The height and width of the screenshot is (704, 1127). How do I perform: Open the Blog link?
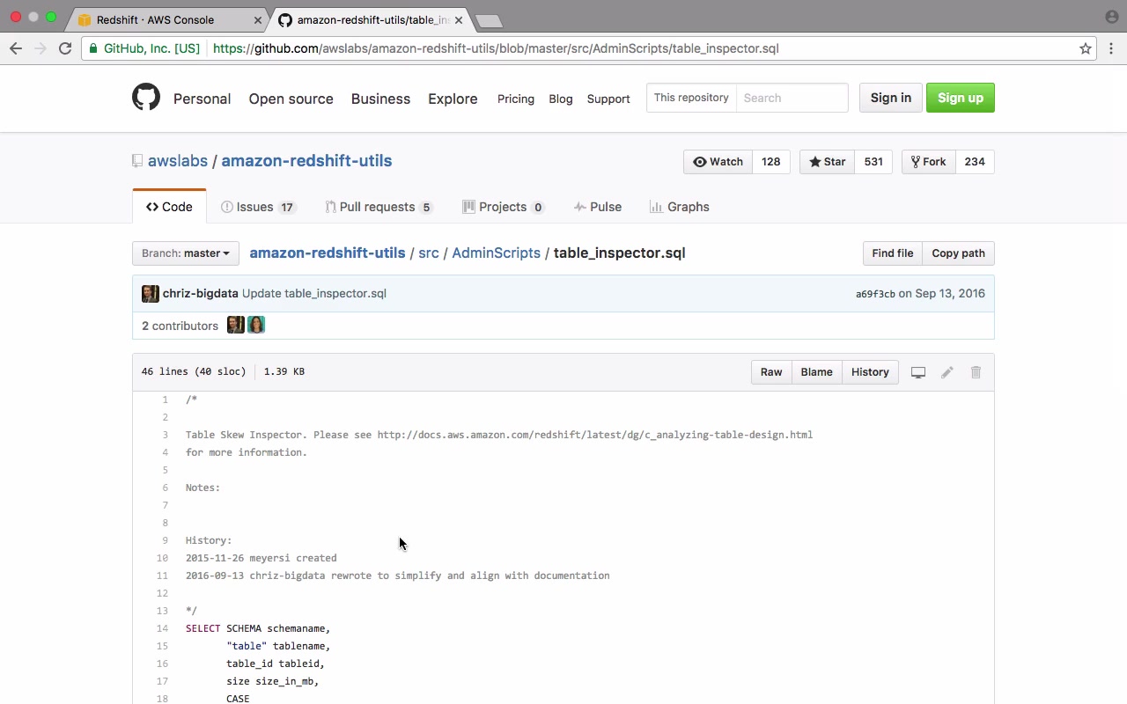pos(561,99)
